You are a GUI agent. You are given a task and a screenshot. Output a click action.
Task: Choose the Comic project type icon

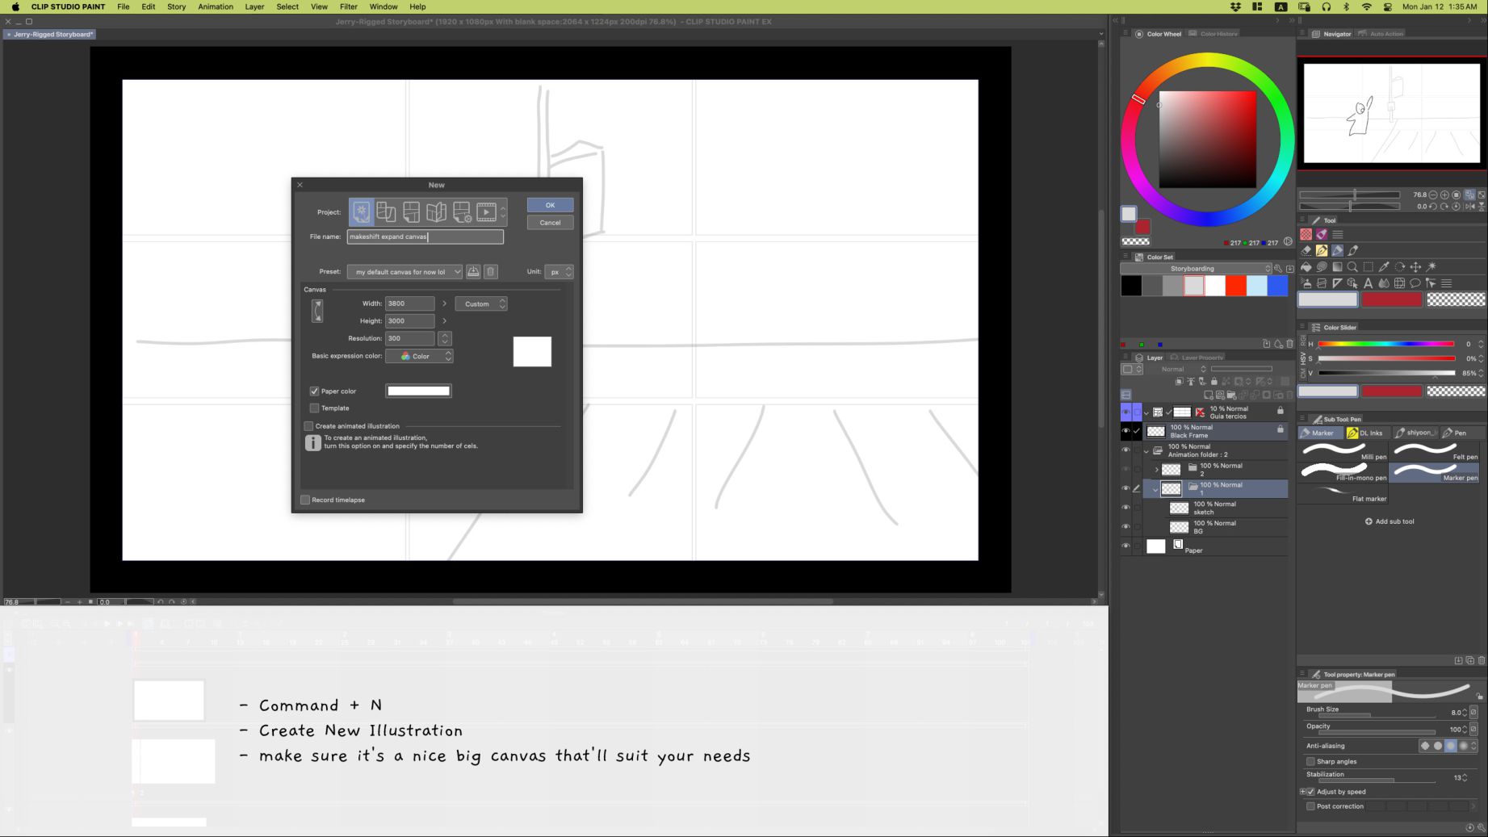pyautogui.click(x=411, y=212)
